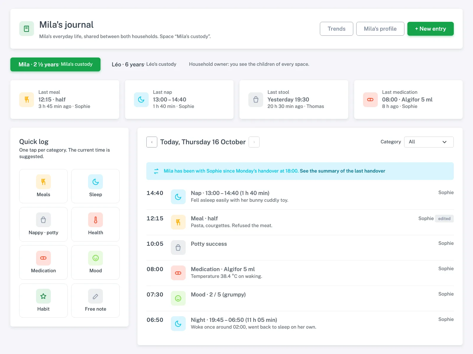473x354 pixels.
Task: Create a new entry with + New entry
Action: coord(430,29)
